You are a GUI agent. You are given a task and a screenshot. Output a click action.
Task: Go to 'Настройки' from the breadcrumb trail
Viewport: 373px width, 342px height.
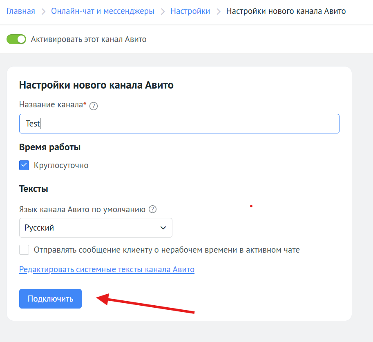190,11
